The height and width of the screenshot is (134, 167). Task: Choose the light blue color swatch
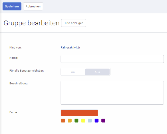tap(90, 121)
